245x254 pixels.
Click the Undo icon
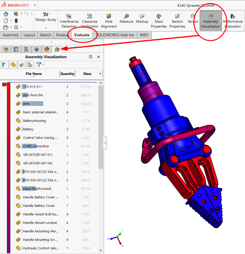click(x=26, y=14)
